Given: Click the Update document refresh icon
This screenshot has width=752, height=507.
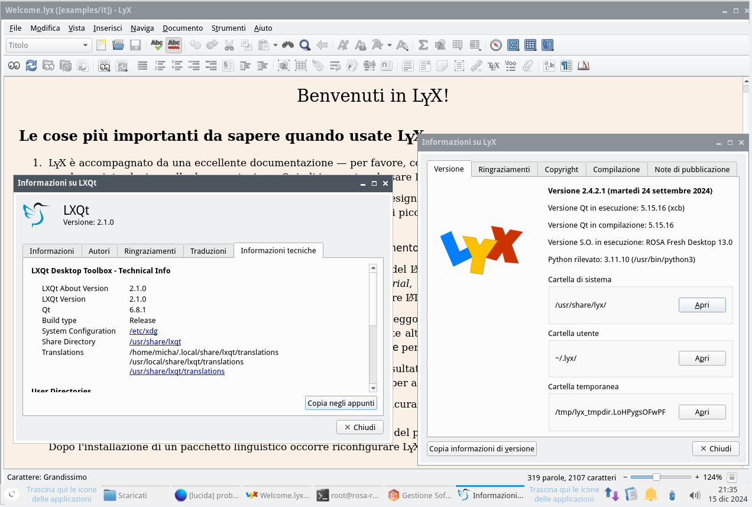Looking at the screenshot, I should (x=31, y=66).
